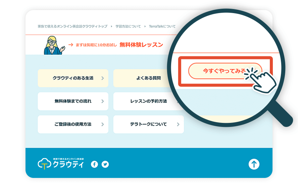
Task: Click the chevron on テラトークについて
Action: (178, 124)
